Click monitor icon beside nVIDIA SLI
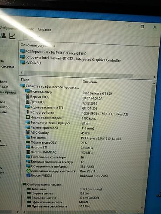 click(x=23, y=63)
